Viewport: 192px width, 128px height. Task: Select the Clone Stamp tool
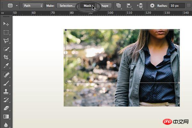6,92
